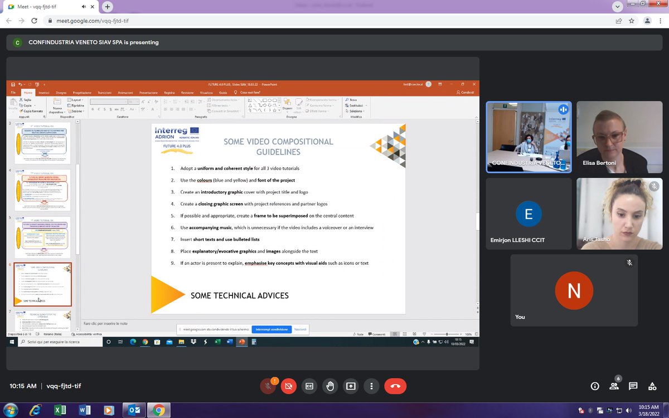669x418 pixels.
Task: Switch to Animazioni ribbon tab
Action: [125, 92]
